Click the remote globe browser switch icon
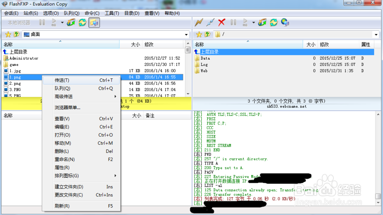This screenshot has width=383, height=215. pos(285,23)
